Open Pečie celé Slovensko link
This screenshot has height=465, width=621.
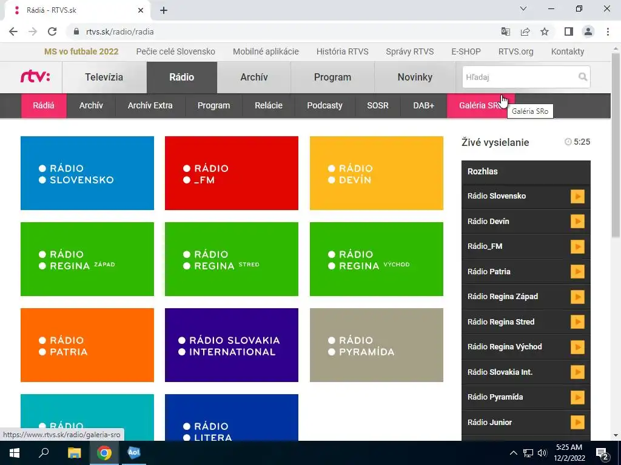click(175, 51)
